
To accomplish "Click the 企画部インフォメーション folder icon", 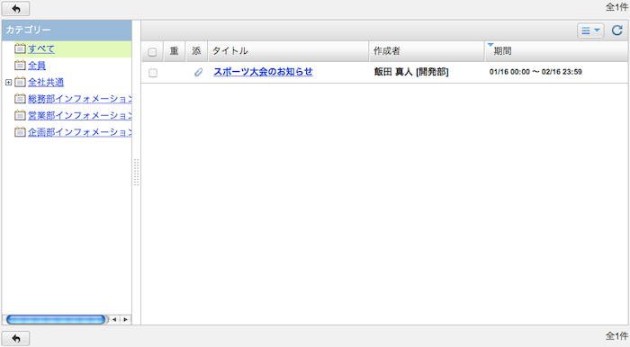I will 20,131.
